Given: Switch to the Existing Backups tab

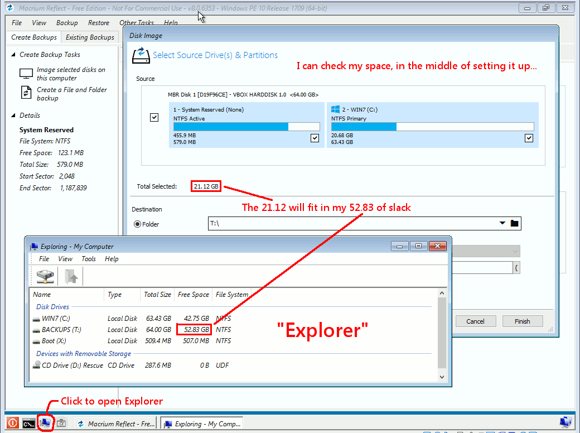Looking at the screenshot, I should click(x=90, y=37).
